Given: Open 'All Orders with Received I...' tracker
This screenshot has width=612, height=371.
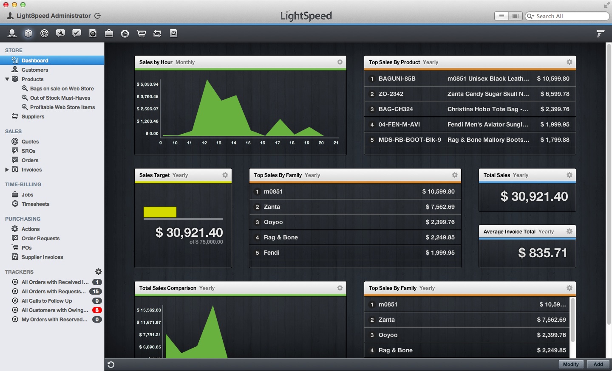Looking at the screenshot, I should point(52,282).
